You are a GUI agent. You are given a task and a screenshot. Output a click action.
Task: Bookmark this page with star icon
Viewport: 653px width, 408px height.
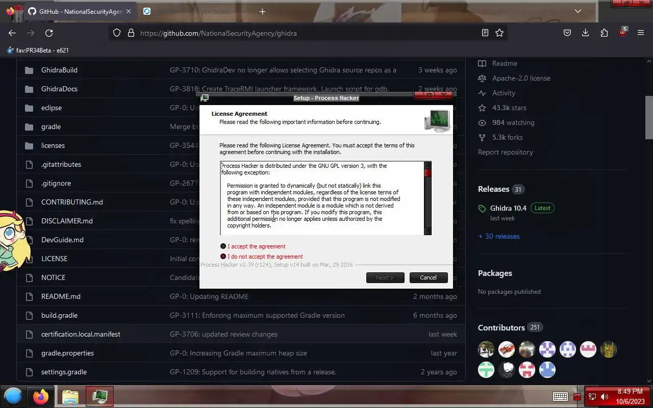[499, 33]
